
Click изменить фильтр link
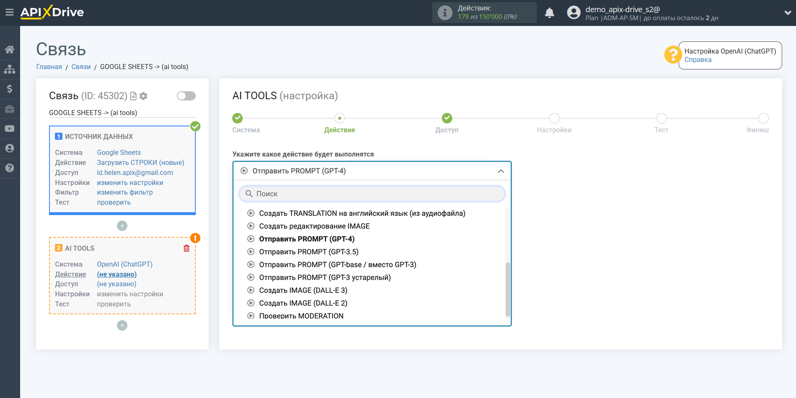pos(125,193)
